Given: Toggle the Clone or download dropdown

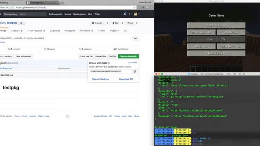Looking at the screenshot, I should [x=128, y=56].
